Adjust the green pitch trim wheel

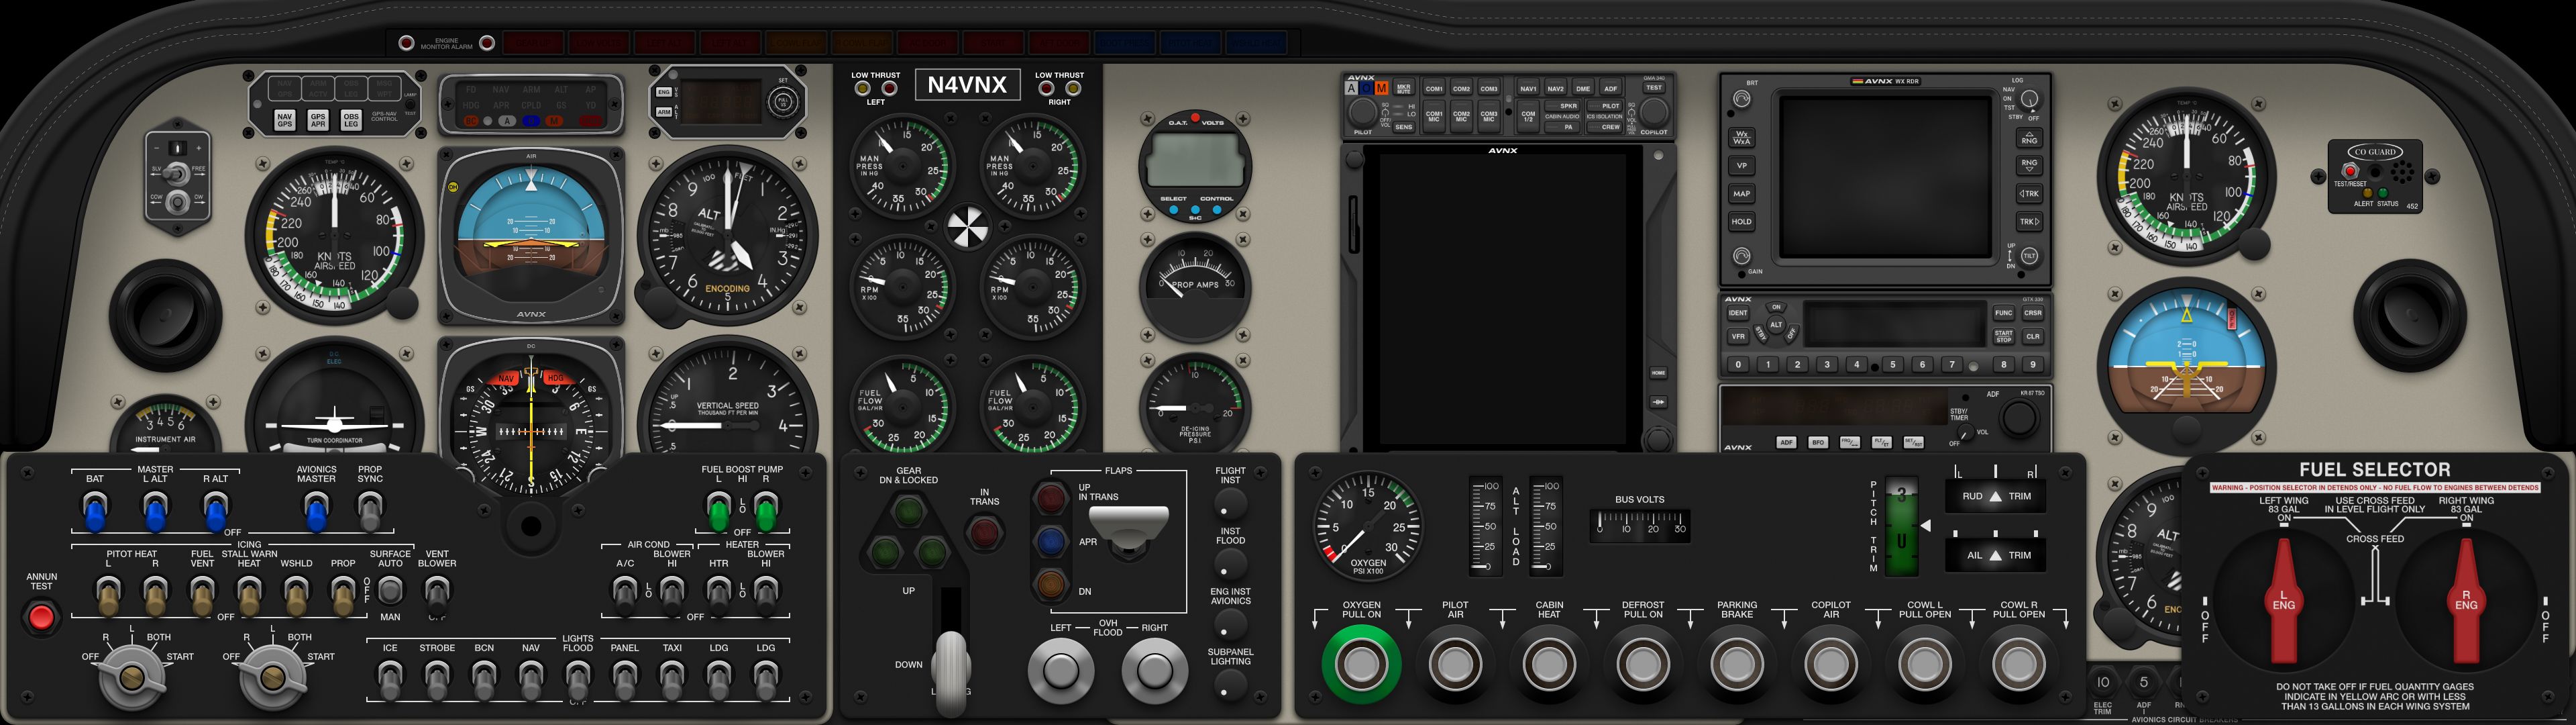(x=1901, y=527)
